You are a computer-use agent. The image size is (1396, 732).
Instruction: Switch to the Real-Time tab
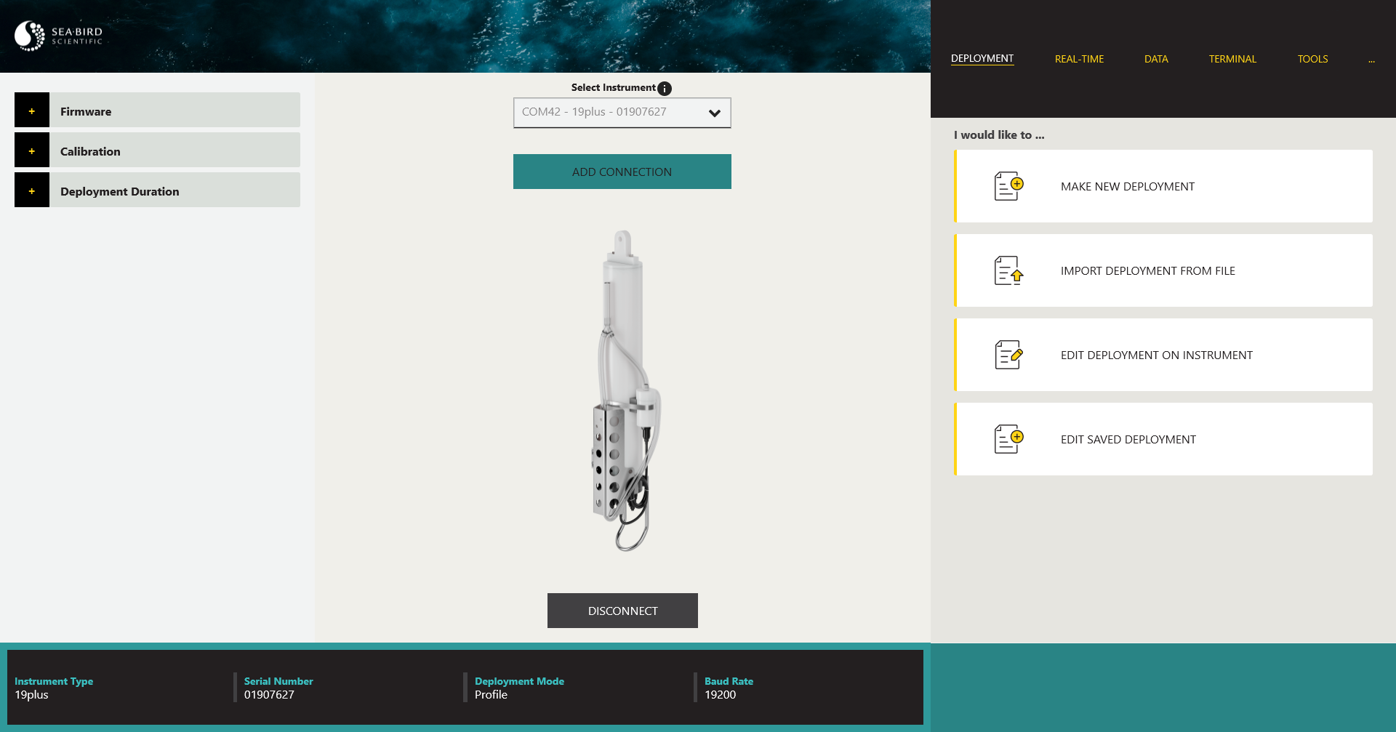(x=1079, y=59)
